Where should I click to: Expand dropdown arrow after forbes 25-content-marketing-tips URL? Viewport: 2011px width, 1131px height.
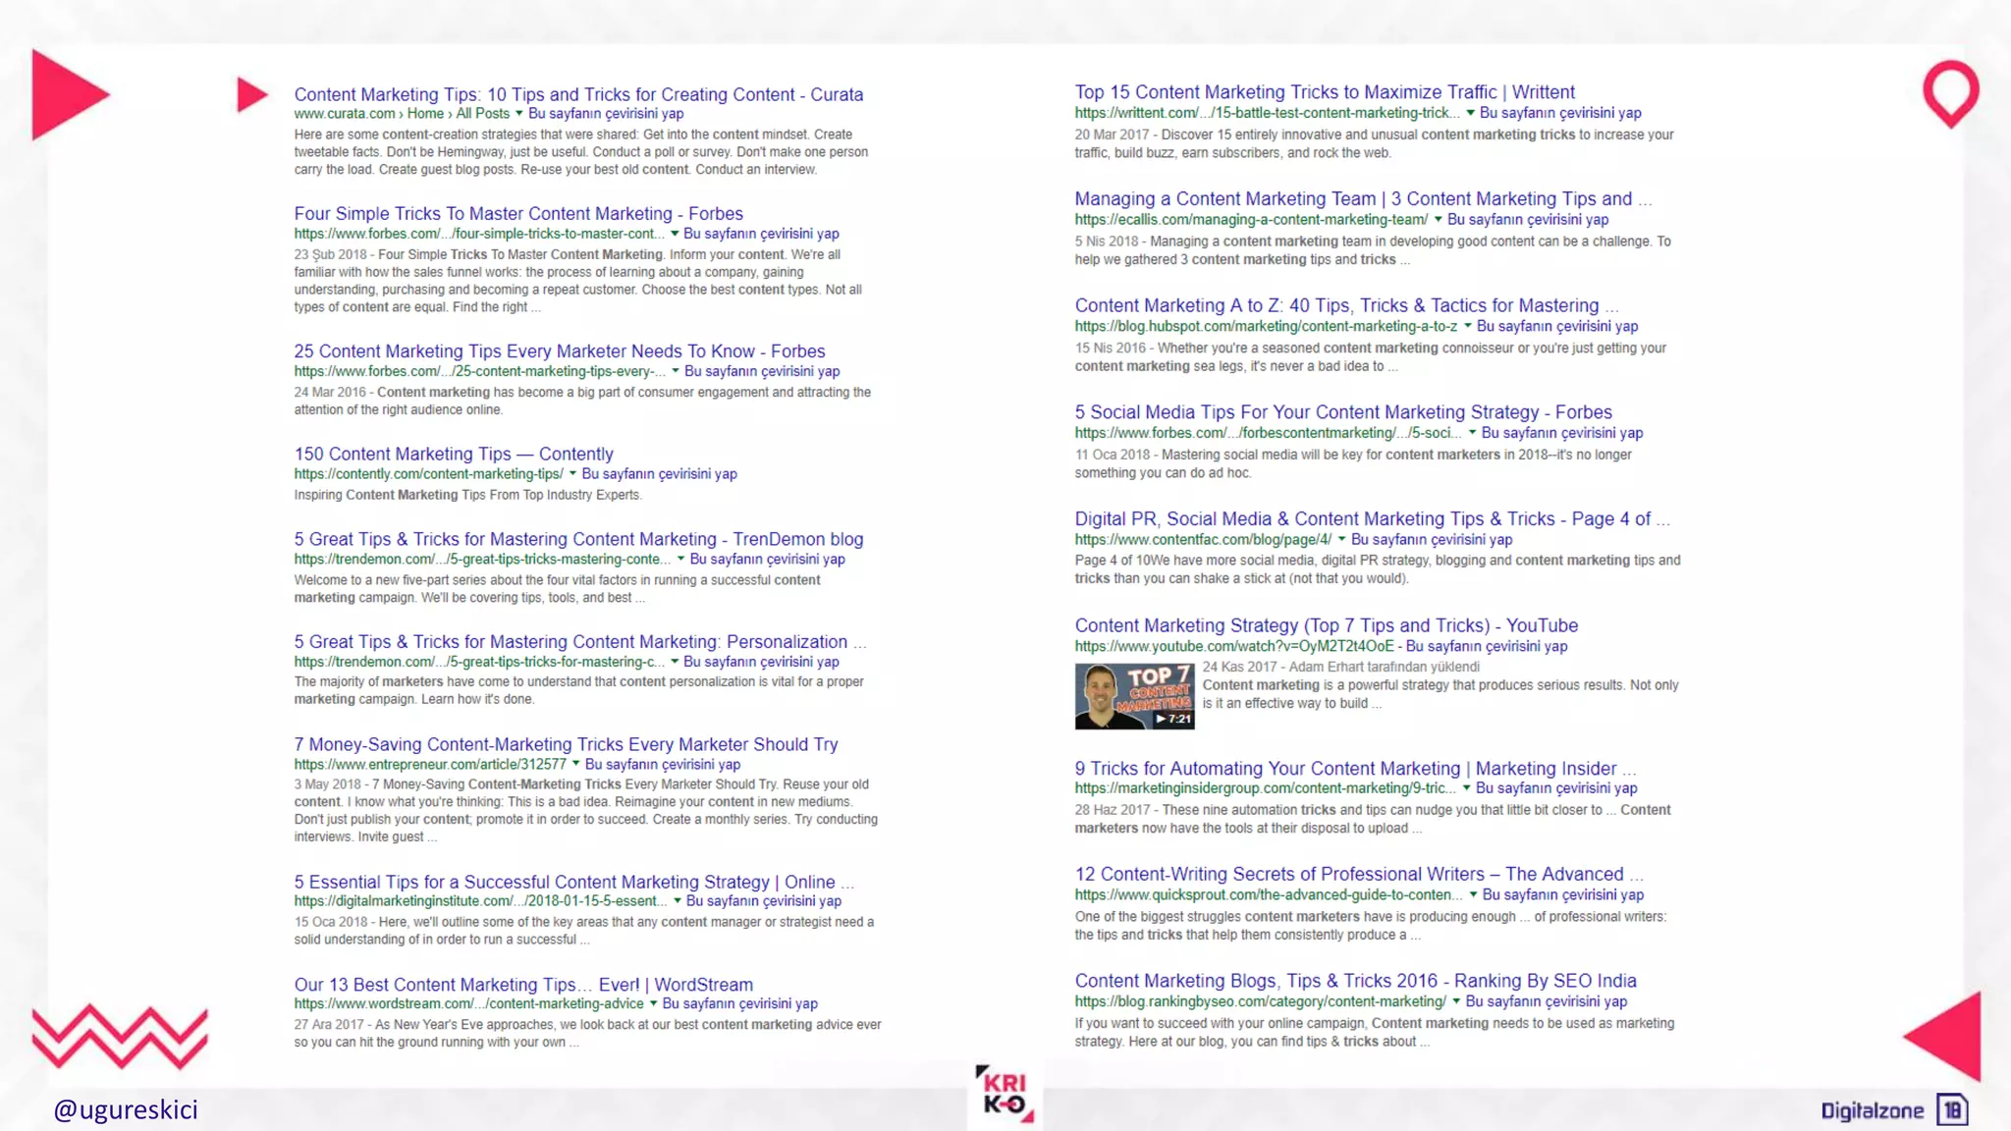[676, 371]
